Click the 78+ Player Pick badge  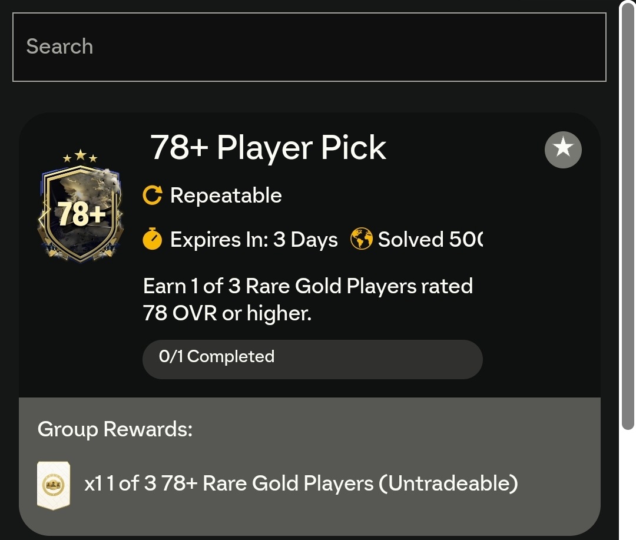point(81,206)
